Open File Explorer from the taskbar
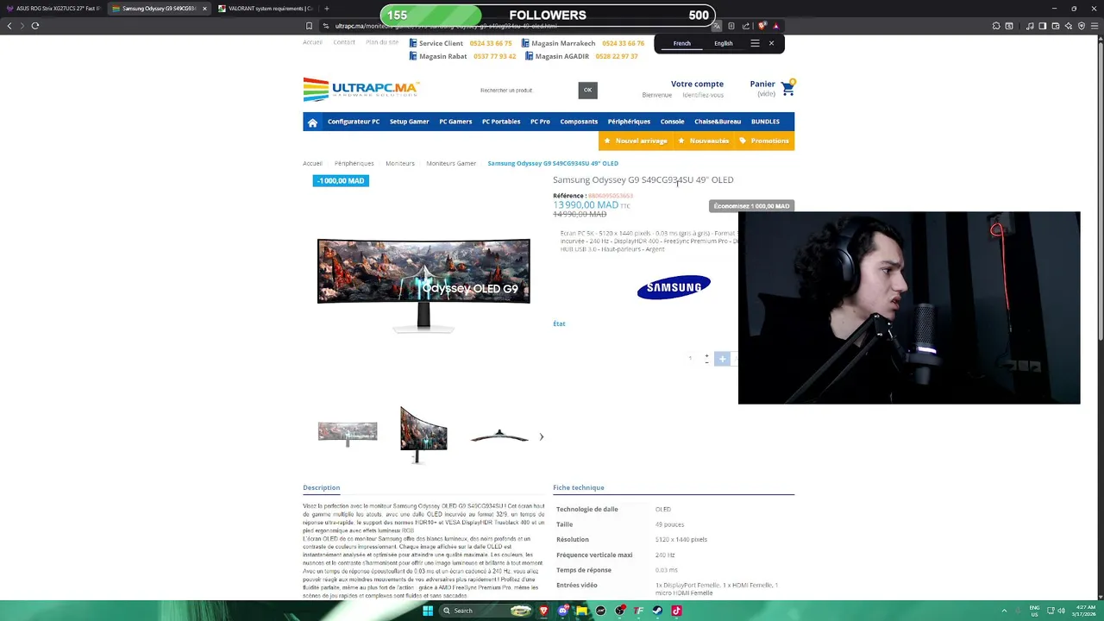This screenshot has width=1104, height=621. (582, 611)
